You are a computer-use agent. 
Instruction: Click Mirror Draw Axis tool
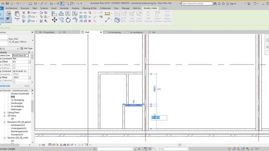click(x=75, y=13)
